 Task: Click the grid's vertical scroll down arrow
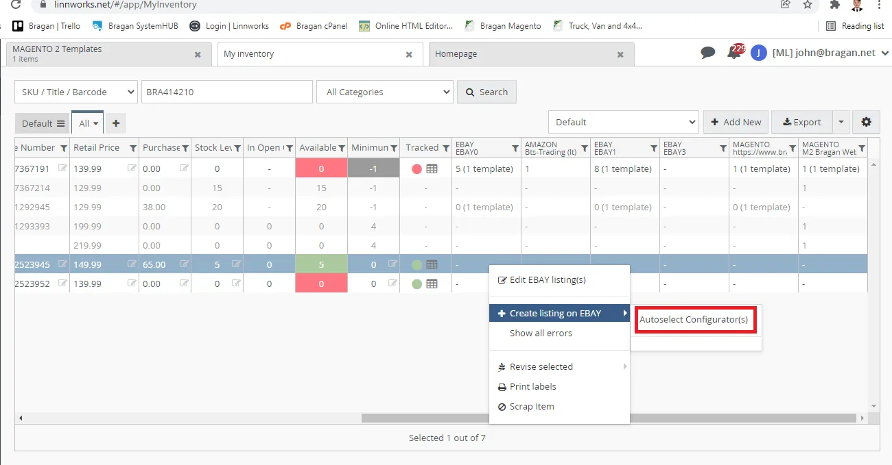[873, 405]
